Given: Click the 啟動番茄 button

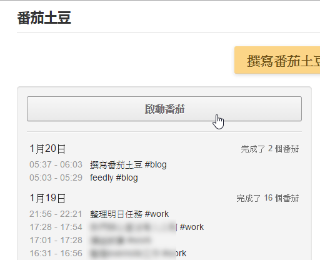Looking at the screenshot, I should 164,109.
